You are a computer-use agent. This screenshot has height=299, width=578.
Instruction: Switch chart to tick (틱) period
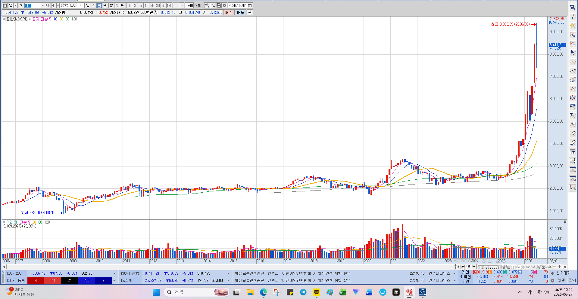[123, 5]
